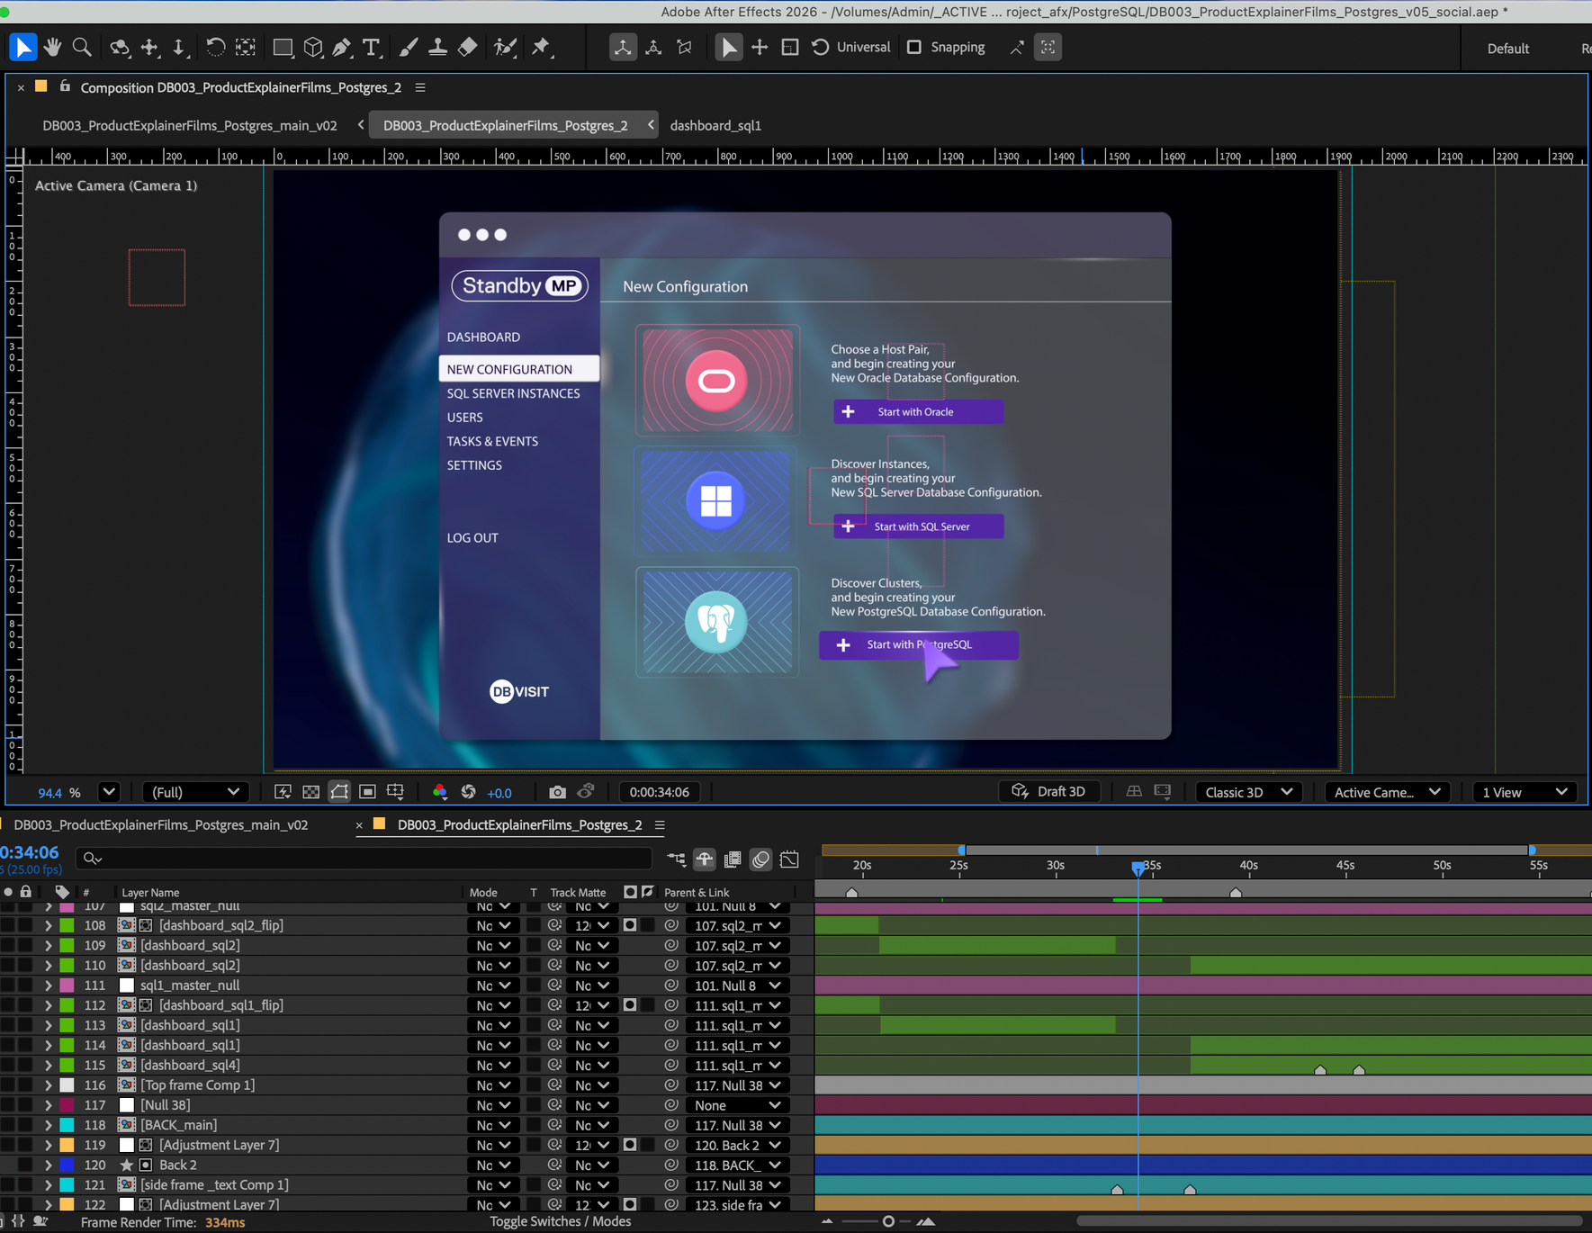
Task: Select the 3D cube model tool
Action: (x=312, y=47)
